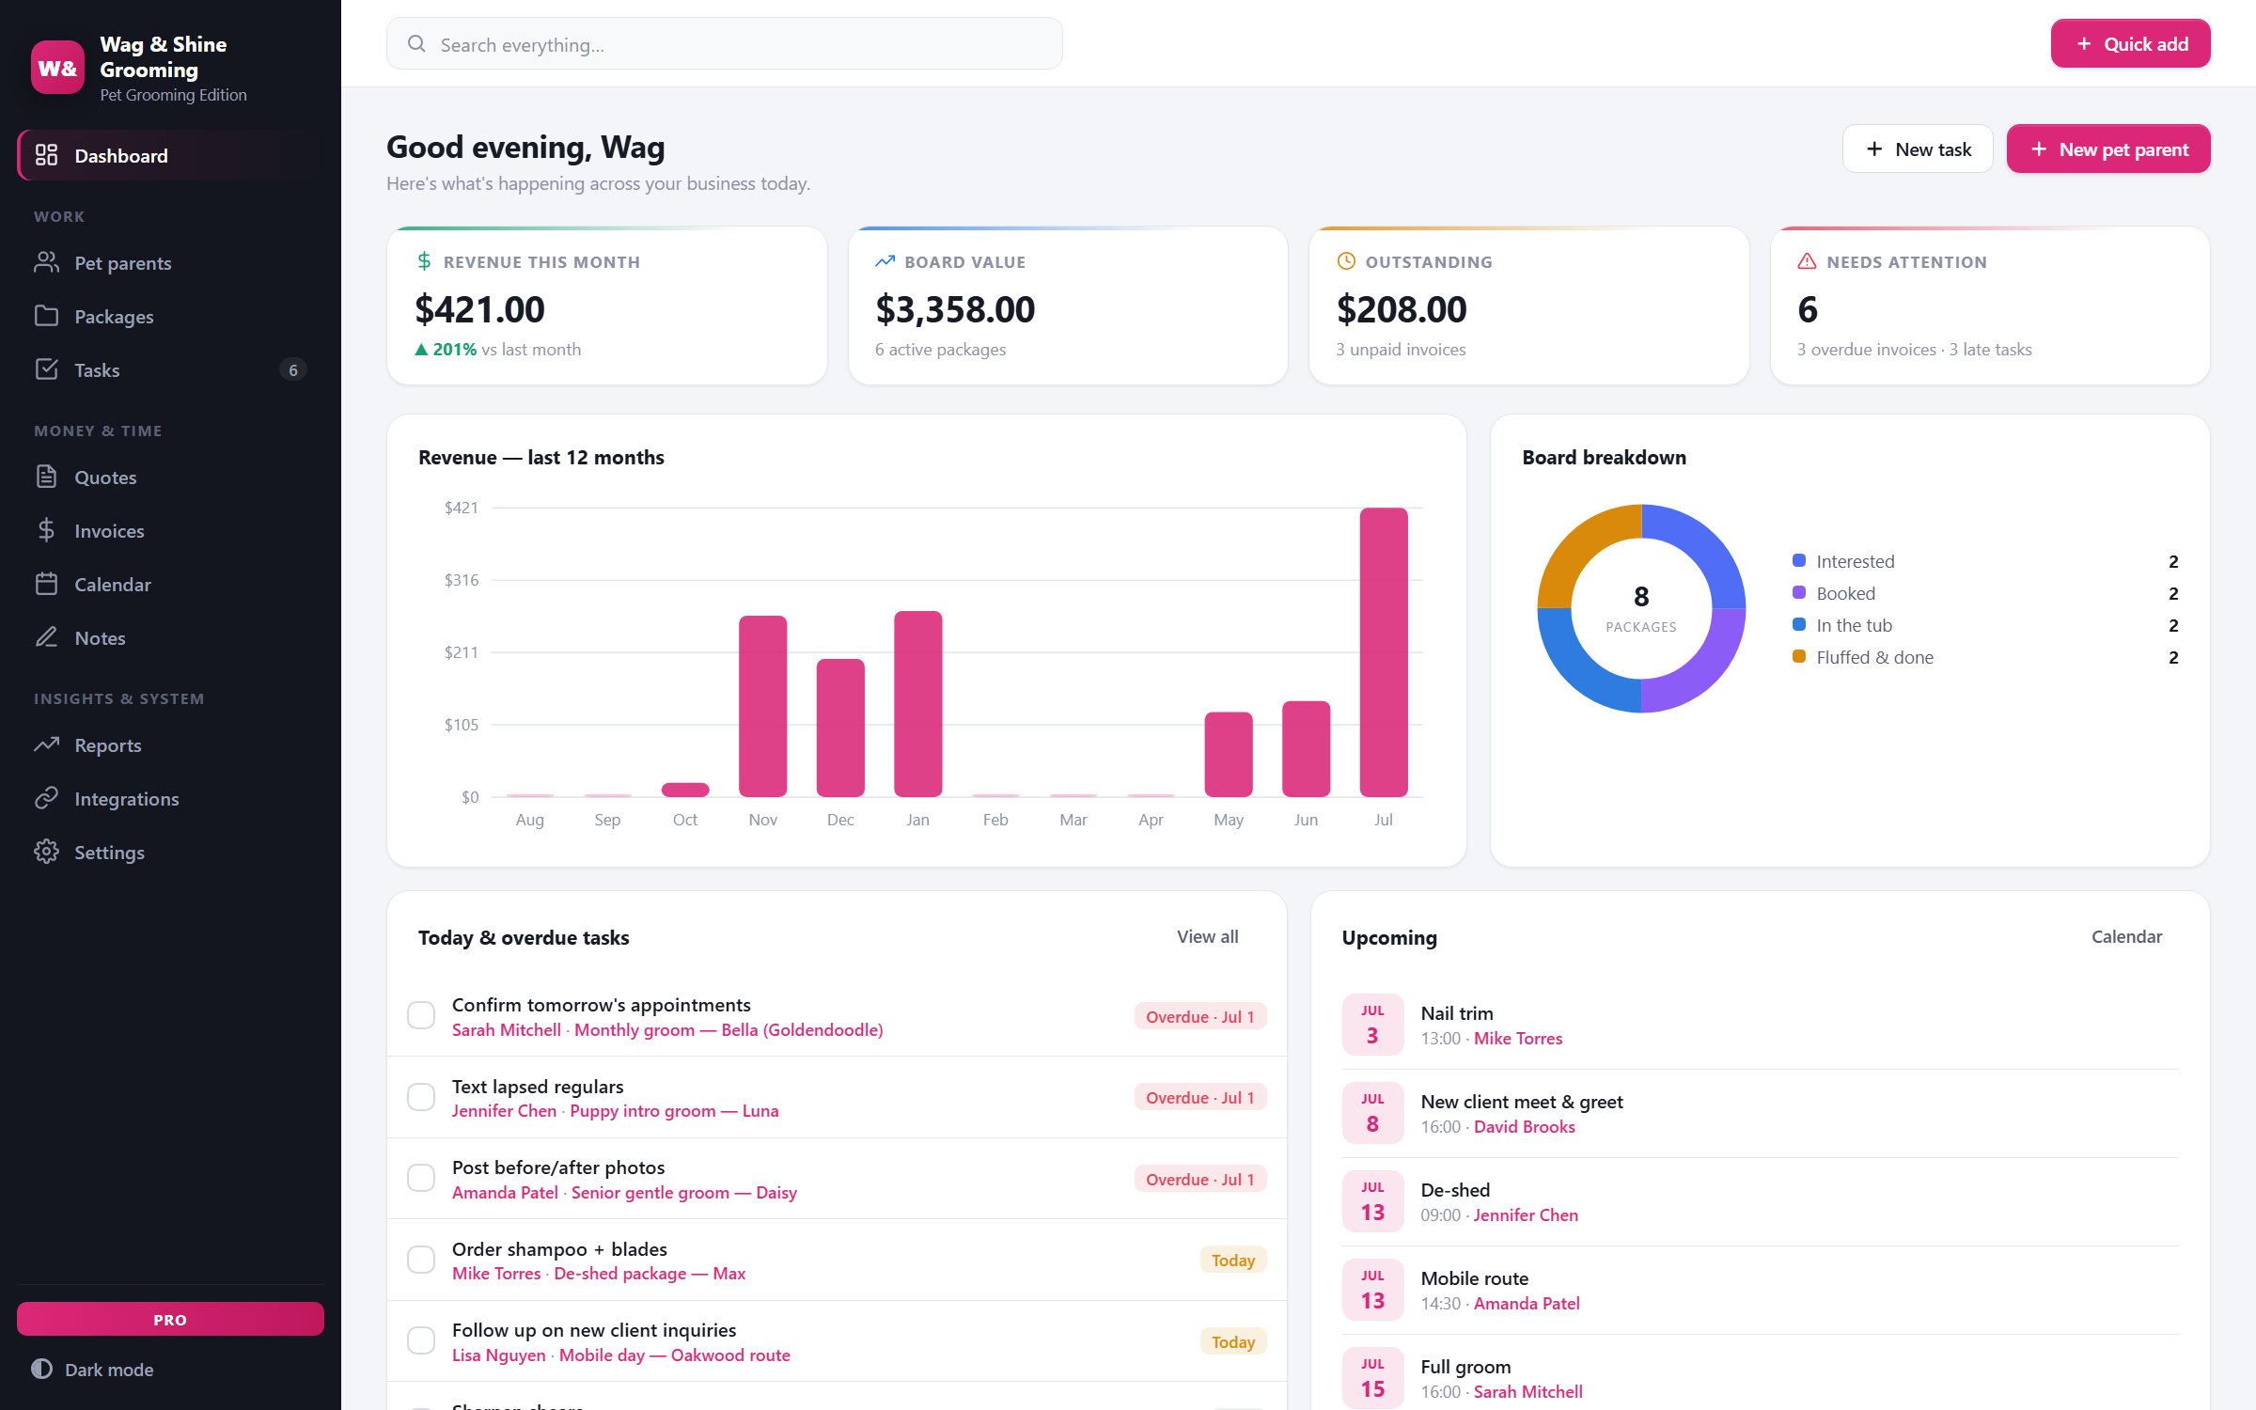Click the Jul revenue bar
This screenshot has width=2256, height=1410.
(1384, 651)
